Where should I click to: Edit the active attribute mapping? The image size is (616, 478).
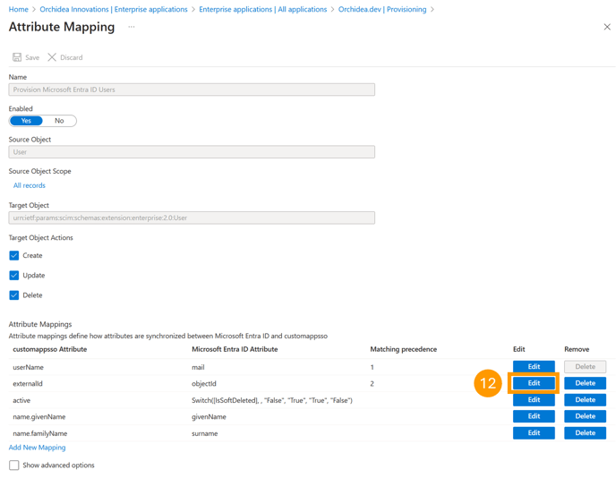(x=534, y=400)
